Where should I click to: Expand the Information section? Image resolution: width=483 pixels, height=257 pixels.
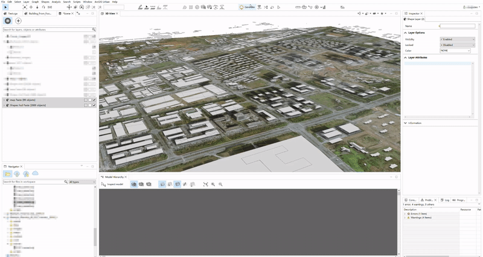point(405,123)
